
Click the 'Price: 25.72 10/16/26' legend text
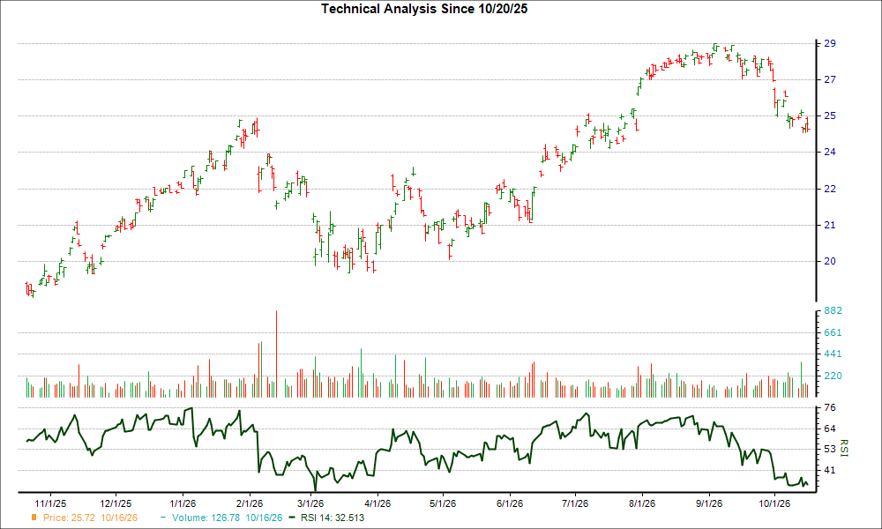click(x=90, y=518)
